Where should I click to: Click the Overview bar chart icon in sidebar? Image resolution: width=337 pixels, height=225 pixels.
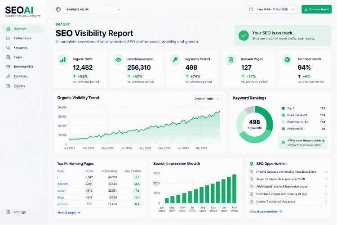(8, 29)
